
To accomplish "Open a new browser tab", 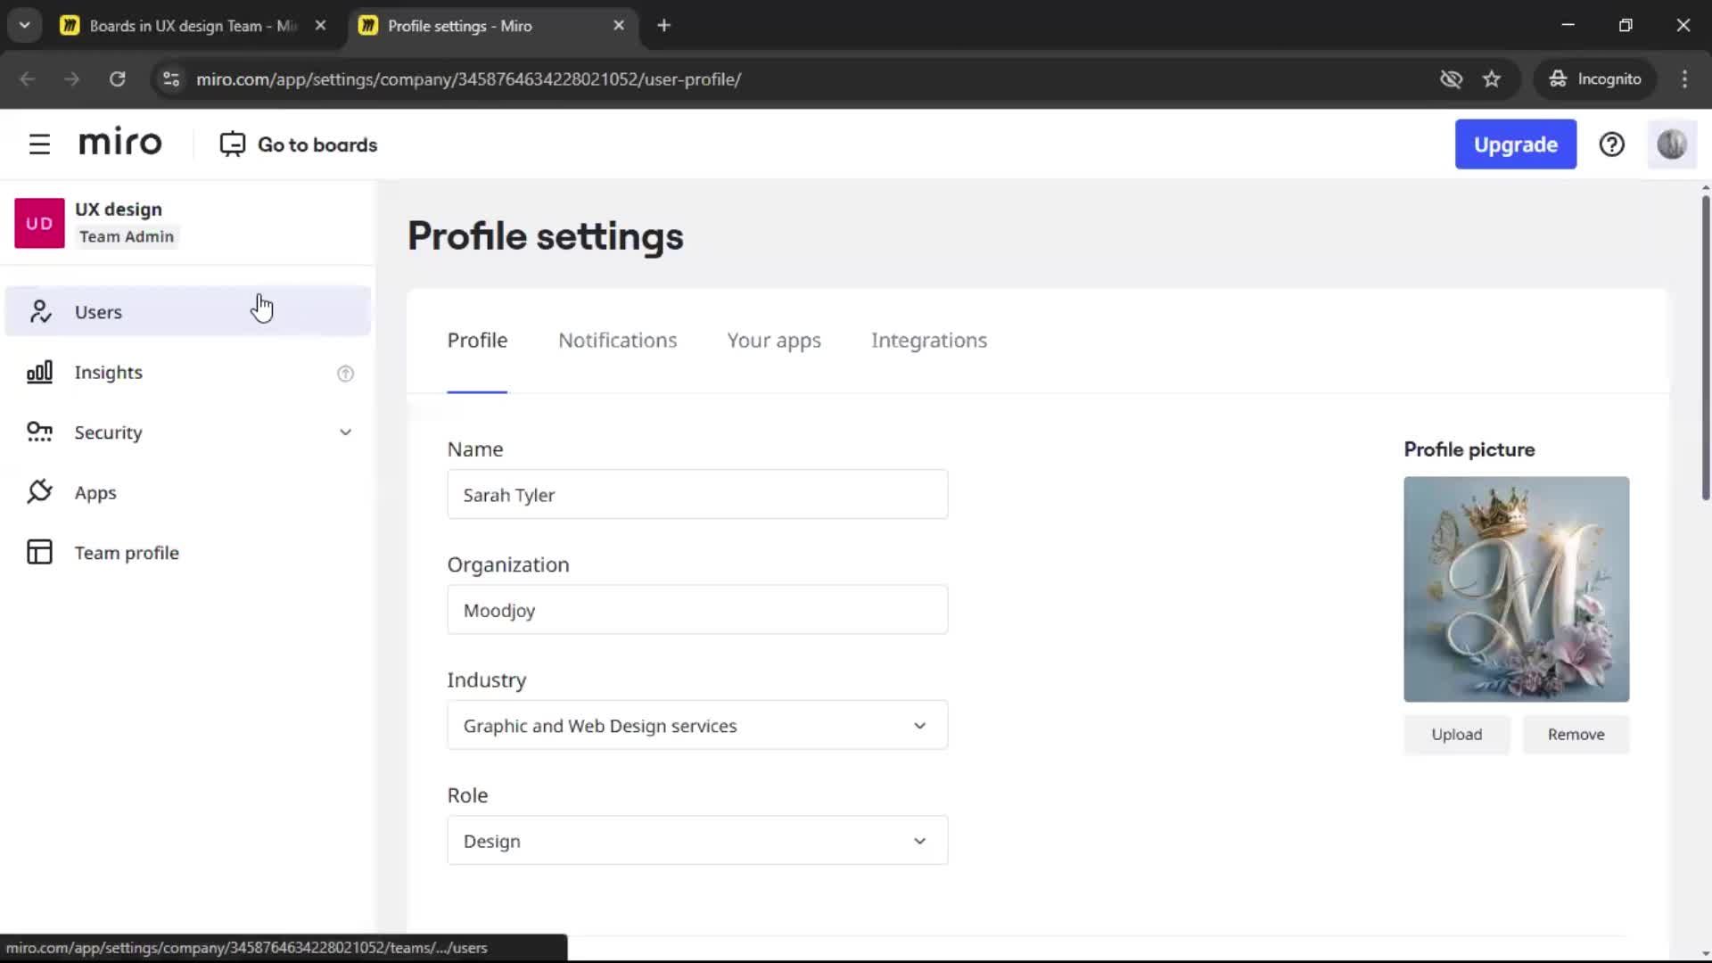I will point(663,26).
